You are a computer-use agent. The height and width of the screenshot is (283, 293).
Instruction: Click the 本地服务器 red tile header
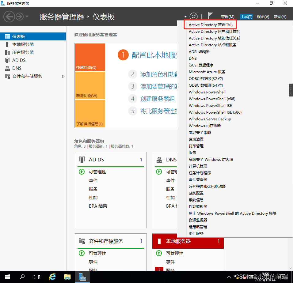188,241
